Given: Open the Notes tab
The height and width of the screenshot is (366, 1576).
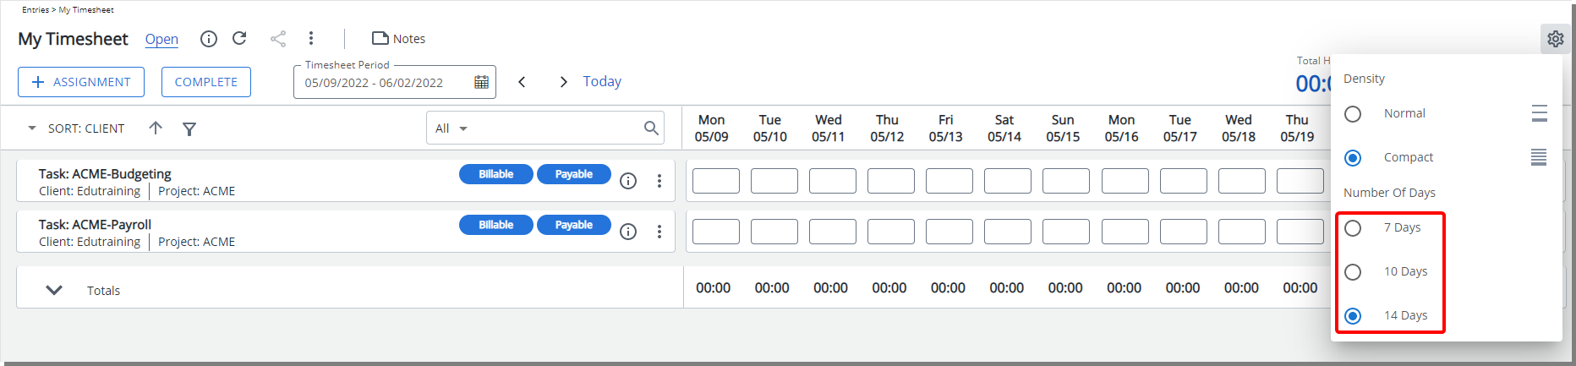Looking at the screenshot, I should pyautogui.click(x=399, y=39).
